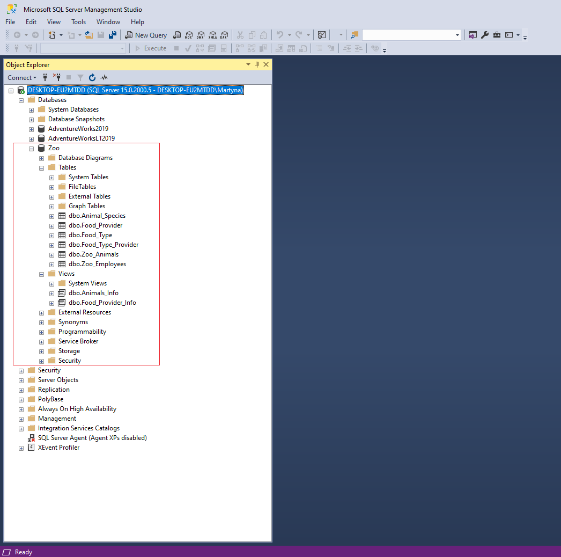Click the dbo.Food_Type table icon

tap(62, 235)
